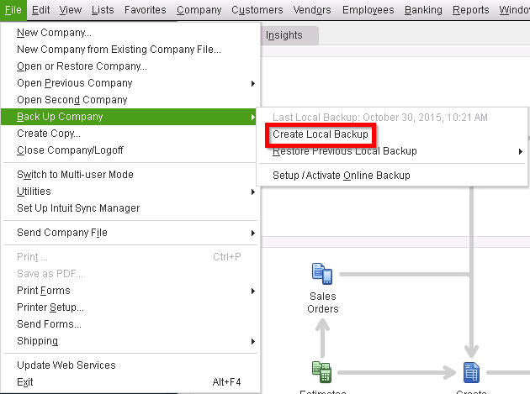530x394 pixels.
Task: Click the Sales Orders label
Action: click(x=322, y=302)
